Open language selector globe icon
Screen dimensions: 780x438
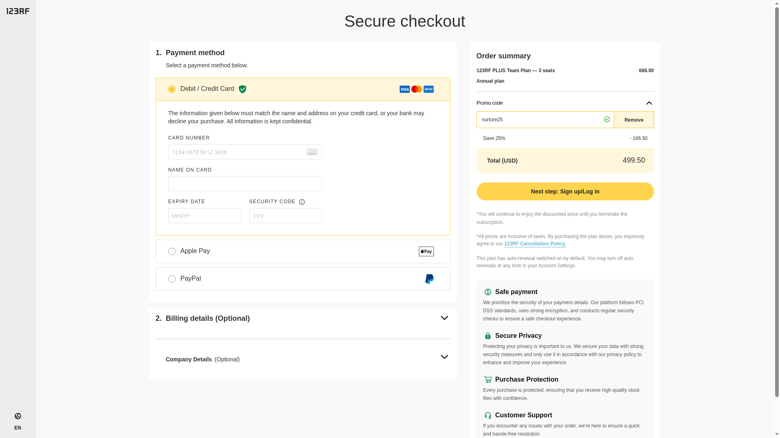[18, 416]
